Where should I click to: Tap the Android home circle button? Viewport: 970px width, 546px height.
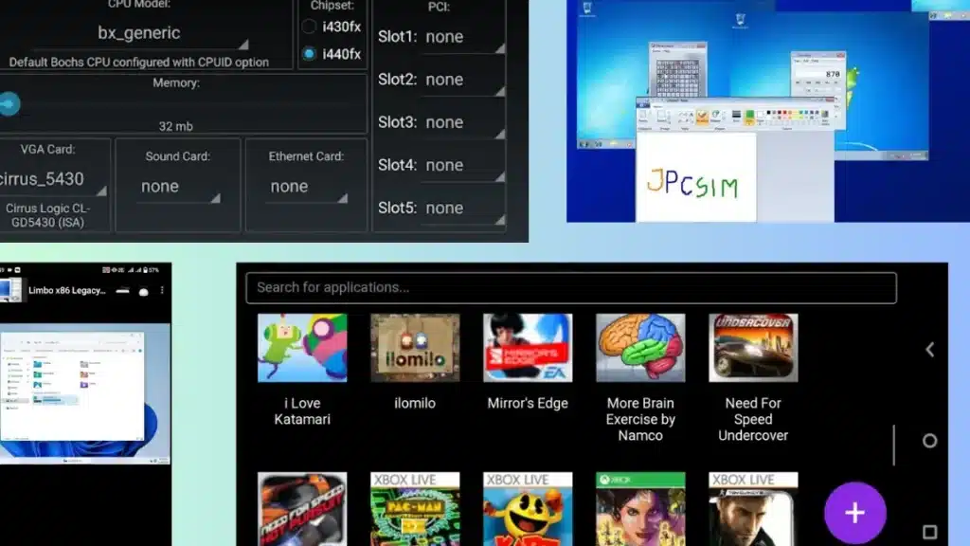929,441
